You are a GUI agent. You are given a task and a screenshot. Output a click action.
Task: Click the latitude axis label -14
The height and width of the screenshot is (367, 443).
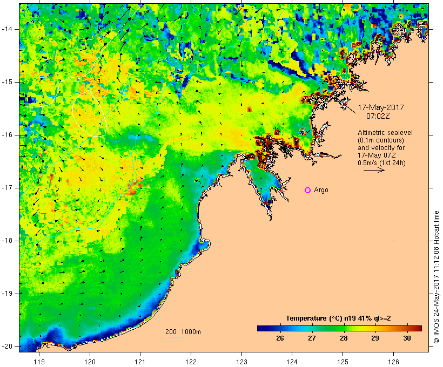coord(7,29)
